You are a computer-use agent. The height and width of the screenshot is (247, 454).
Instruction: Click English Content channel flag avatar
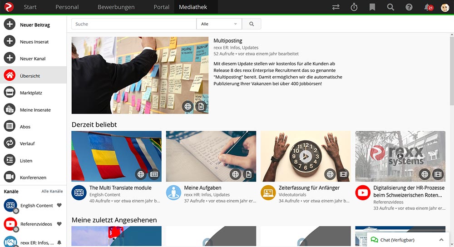(10, 205)
